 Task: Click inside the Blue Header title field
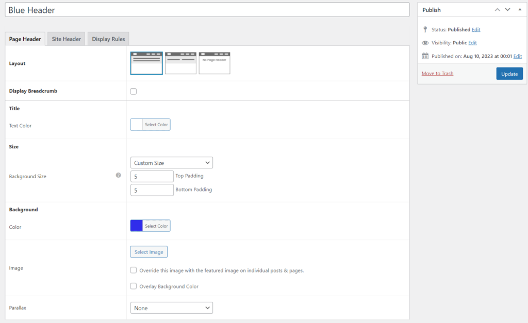206,9
